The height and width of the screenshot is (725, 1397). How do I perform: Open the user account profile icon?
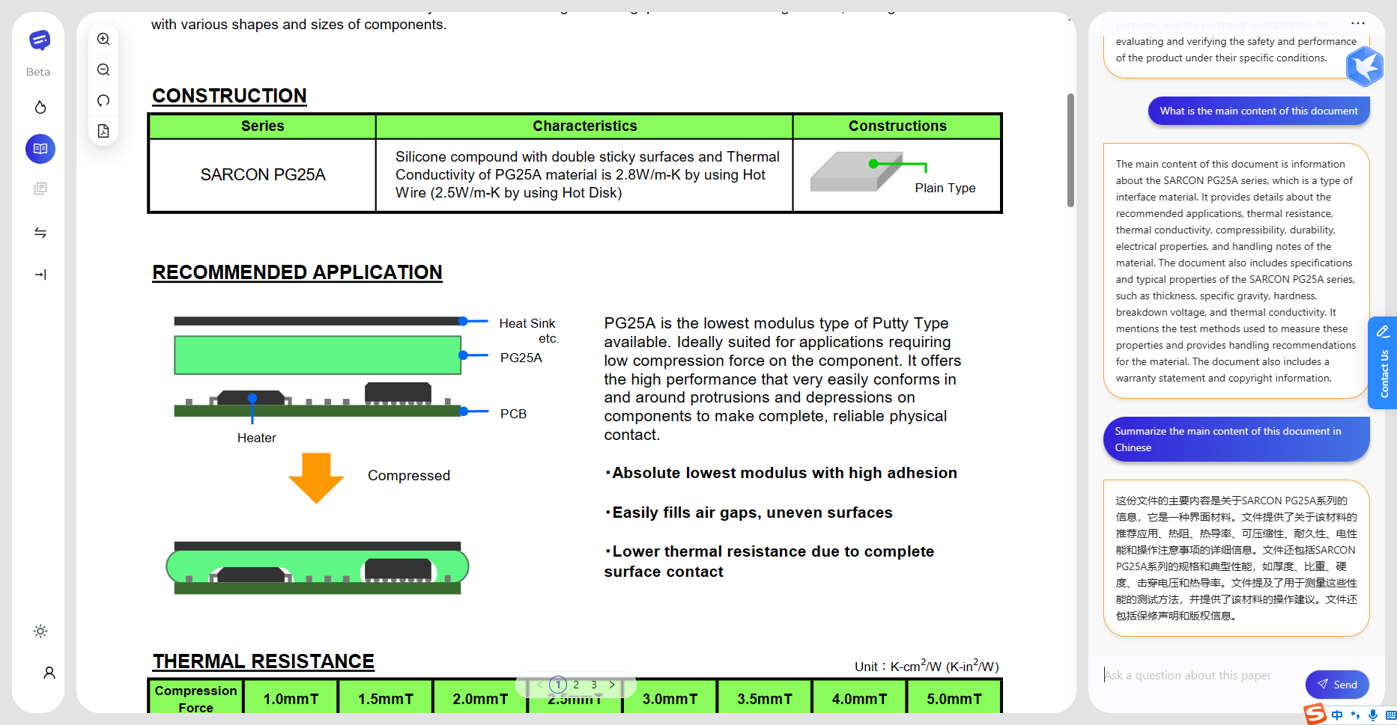tap(49, 673)
